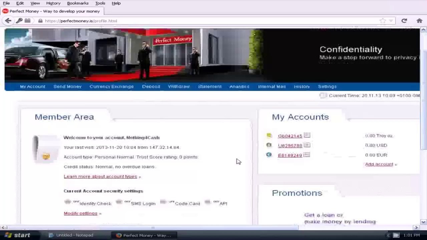Toggle the API security setting
This screenshot has height=240, width=427.
(x=208, y=202)
